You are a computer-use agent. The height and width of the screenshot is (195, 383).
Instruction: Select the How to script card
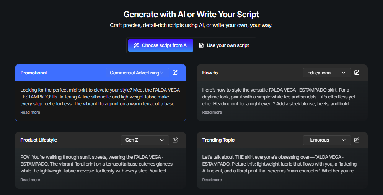tap(282, 93)
